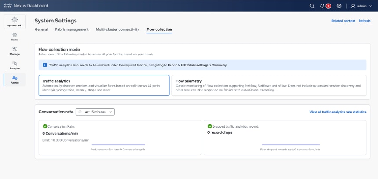Viewport: 378px width, 179px height.
Task: Click the red notification count badge
Action: tap(328, 6)
